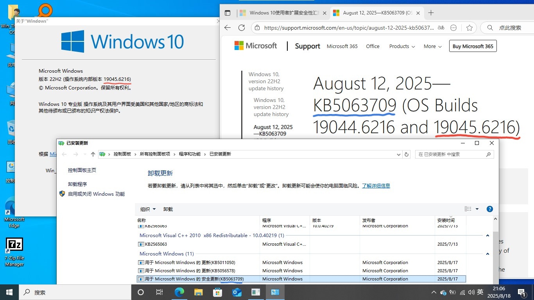Screen dimensions: 534x300
Task: Refresh the Edge browser page
Action: point(242,28)
